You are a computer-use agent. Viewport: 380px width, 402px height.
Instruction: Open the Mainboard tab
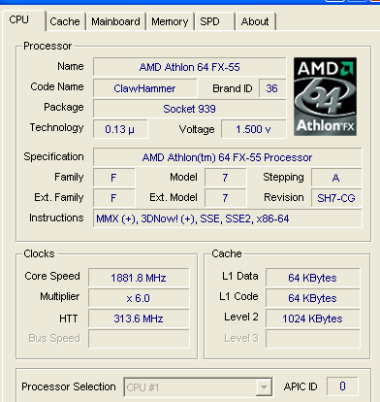tap(115, 21)
